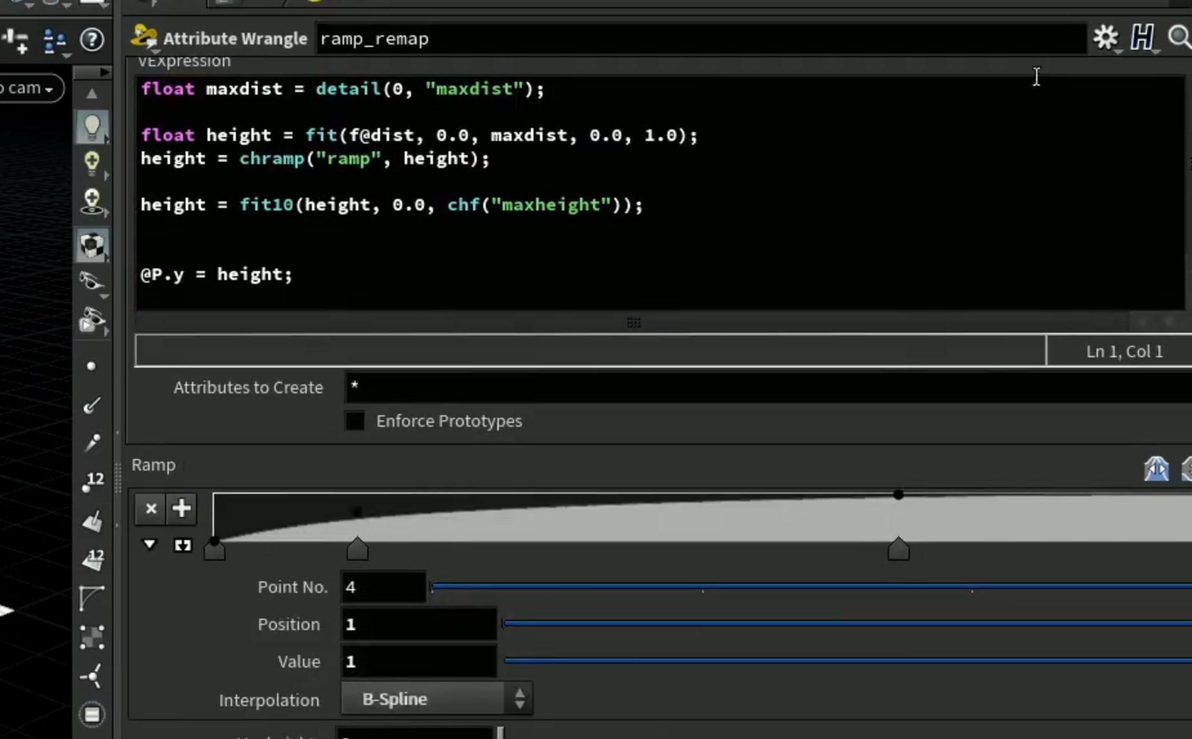Toggle the primitive numbers 12 display icon
1192x739 pixels.
pos(92,559)
